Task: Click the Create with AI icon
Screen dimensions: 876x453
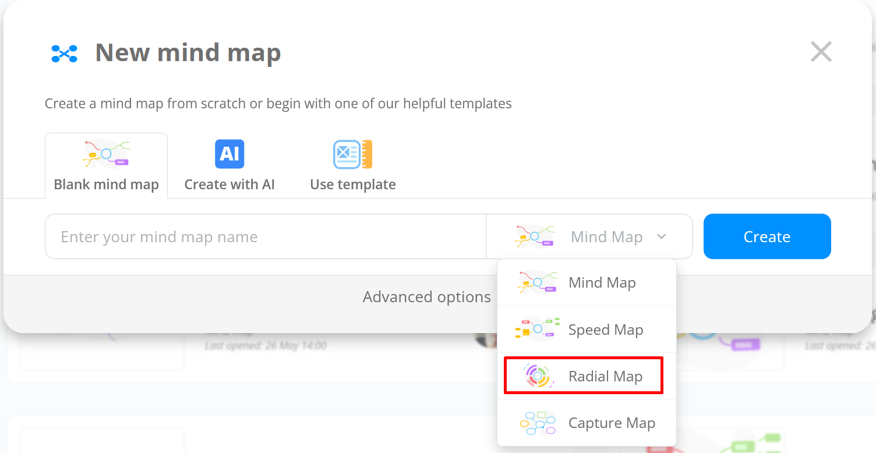Action: (x=229, y=154)
